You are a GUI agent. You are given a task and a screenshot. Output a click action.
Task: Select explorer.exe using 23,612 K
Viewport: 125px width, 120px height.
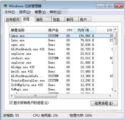click(61, 54)
